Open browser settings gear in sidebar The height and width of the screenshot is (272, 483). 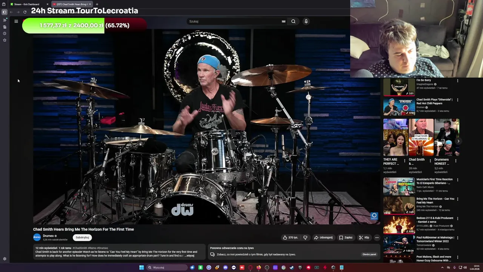click(5, 259)
